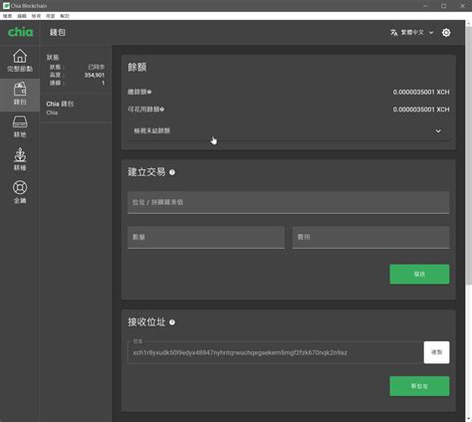The image size is (472, 422).
Task: Focus the 費用 fee input field
Action: point(370,237)
